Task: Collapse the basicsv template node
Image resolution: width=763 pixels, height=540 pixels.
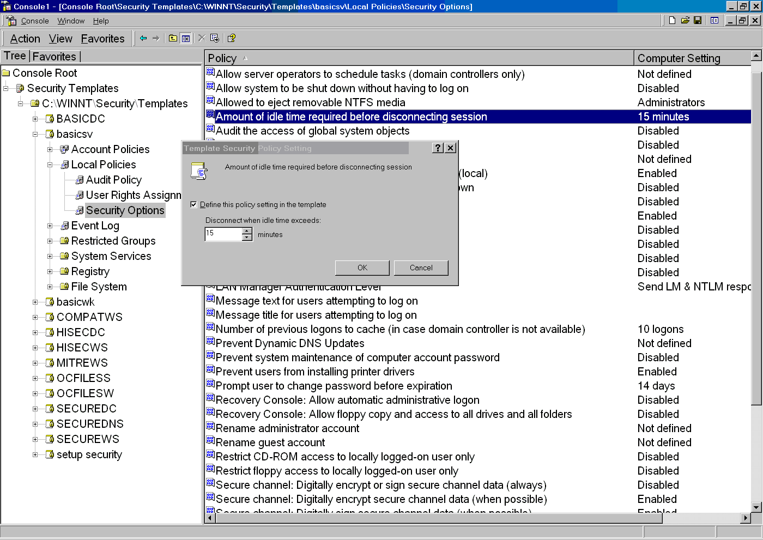Action: tap(35, 134)
